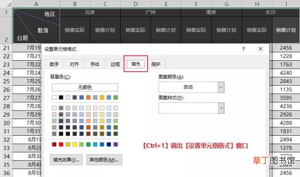Select the date cell 7月19 in row 21
This screenshot has width=300, height=177.
(27, 48)
